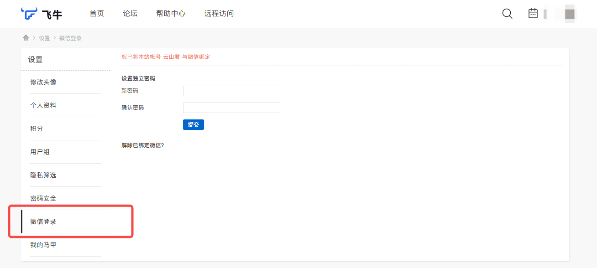Screen dimensions: 597x268
Task: Click the 新密码 input field
Action: 231,91
